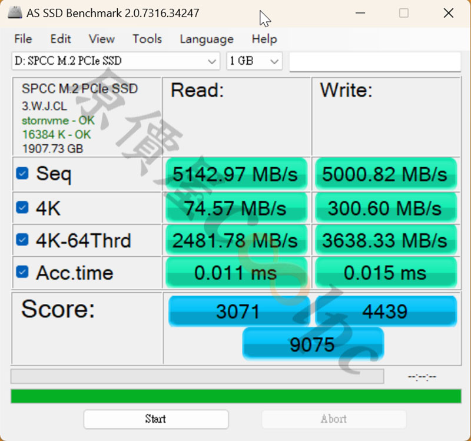
Task: Open the Tools menu
Action: pyautogui.click(x=147, y=39)
